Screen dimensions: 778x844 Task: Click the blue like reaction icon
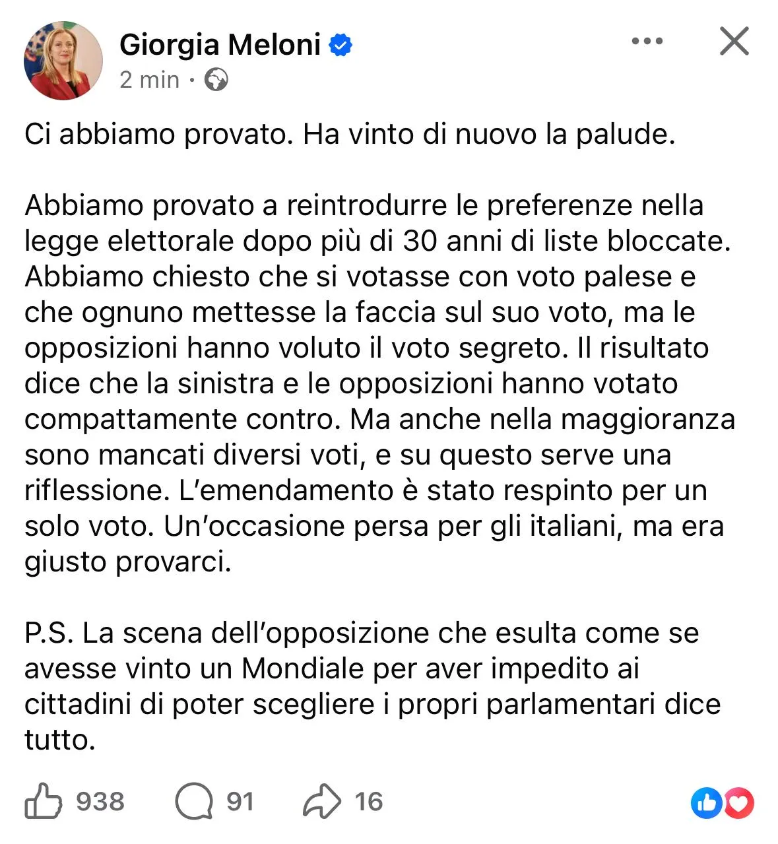(x=707, y=802)
